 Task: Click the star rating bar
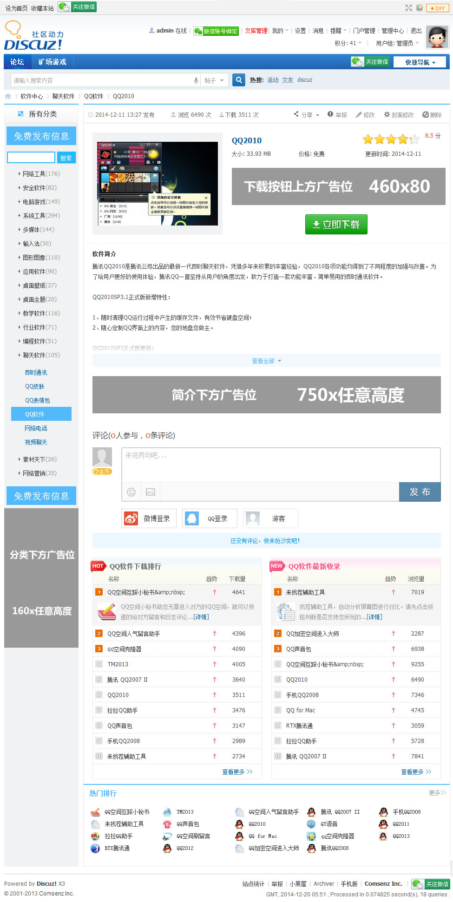391,139
